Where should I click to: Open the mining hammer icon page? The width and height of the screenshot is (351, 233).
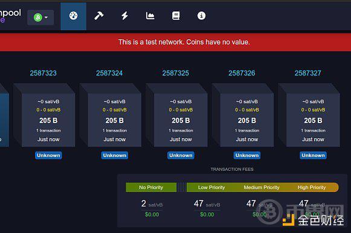[x=98, y=16]
